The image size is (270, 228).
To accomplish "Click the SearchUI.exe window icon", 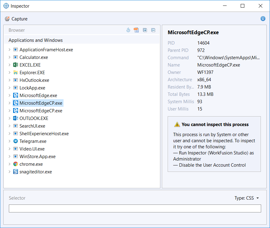I will click(x=16, y=126).
